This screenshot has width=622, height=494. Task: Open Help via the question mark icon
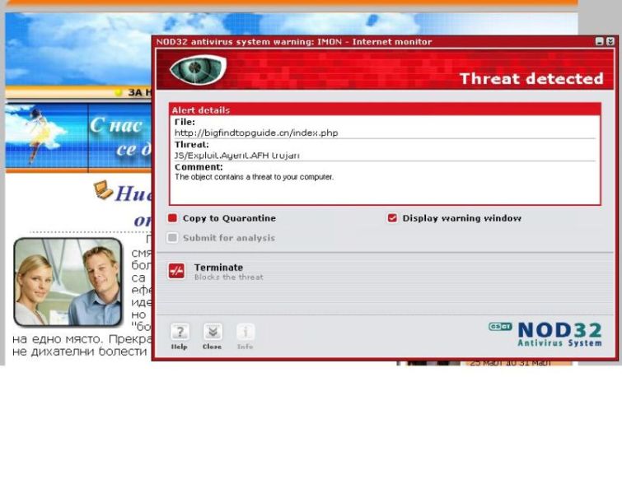(180, 332)
